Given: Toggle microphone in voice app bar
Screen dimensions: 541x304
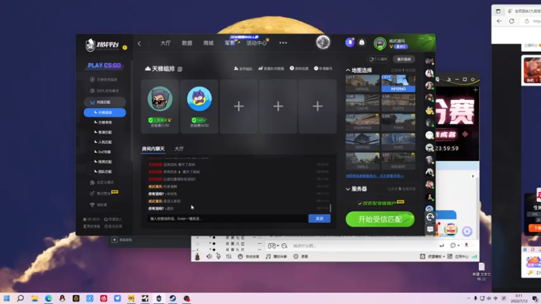Looking at the screenshot, I should (218, 257).
